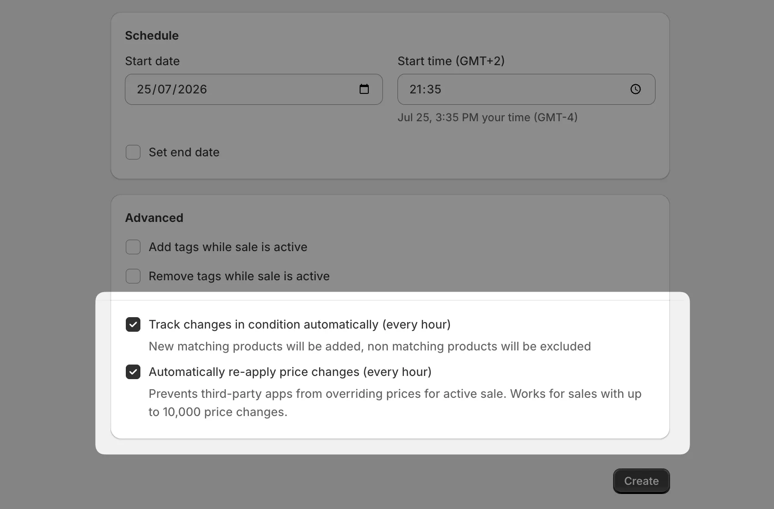Check Add tags while sale is active

point(133,247)
